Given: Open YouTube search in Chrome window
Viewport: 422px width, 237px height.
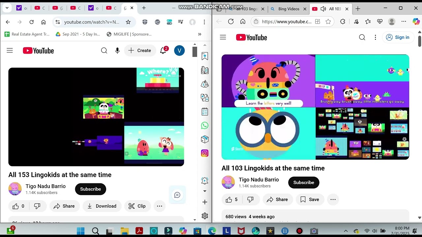Looking at the screenshot, I should click(104, 50).
